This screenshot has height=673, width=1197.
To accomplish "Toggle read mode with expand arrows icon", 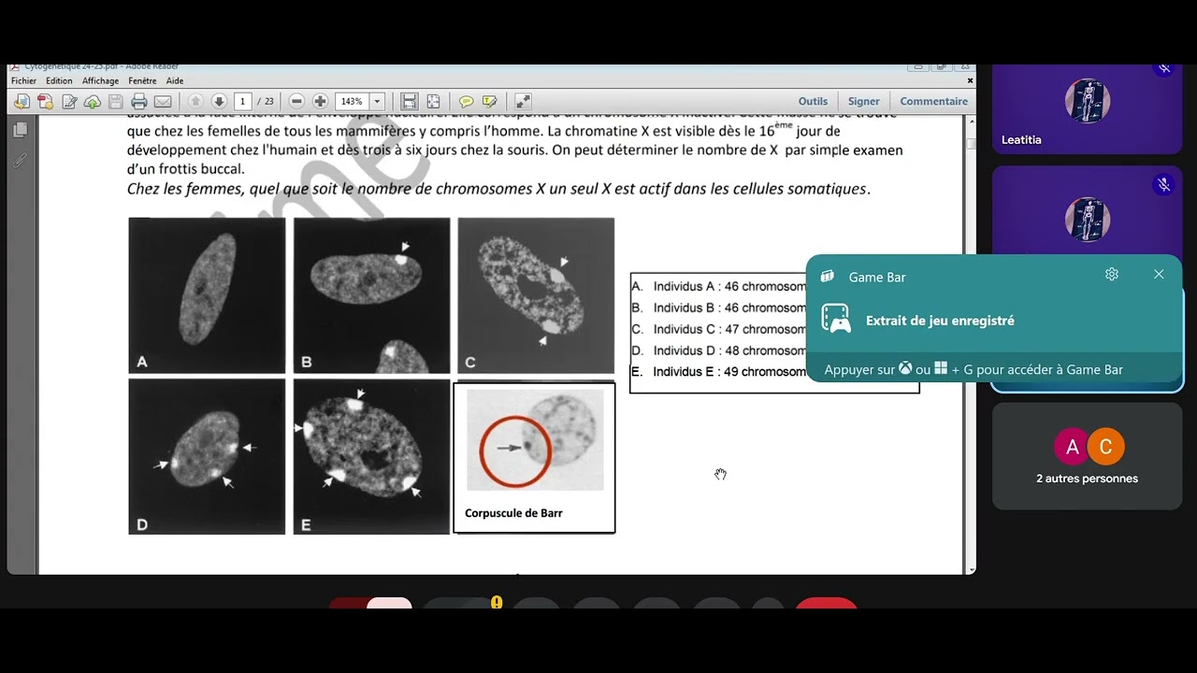I will point(523,101).
